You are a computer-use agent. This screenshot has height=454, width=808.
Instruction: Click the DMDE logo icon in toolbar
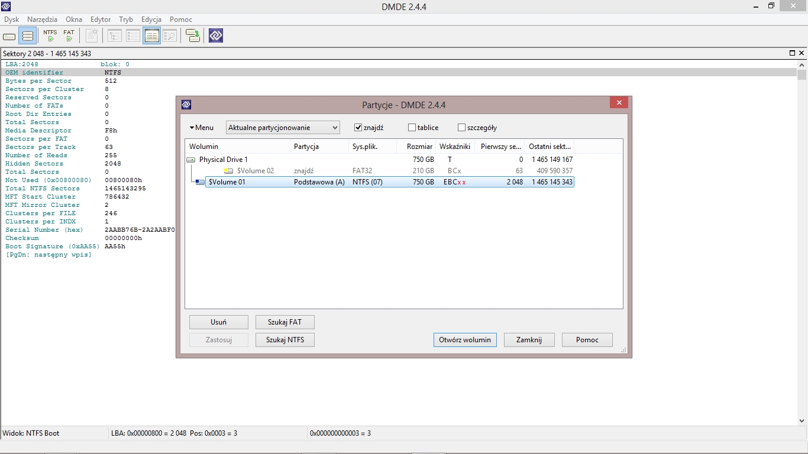(x=216, y=36)
